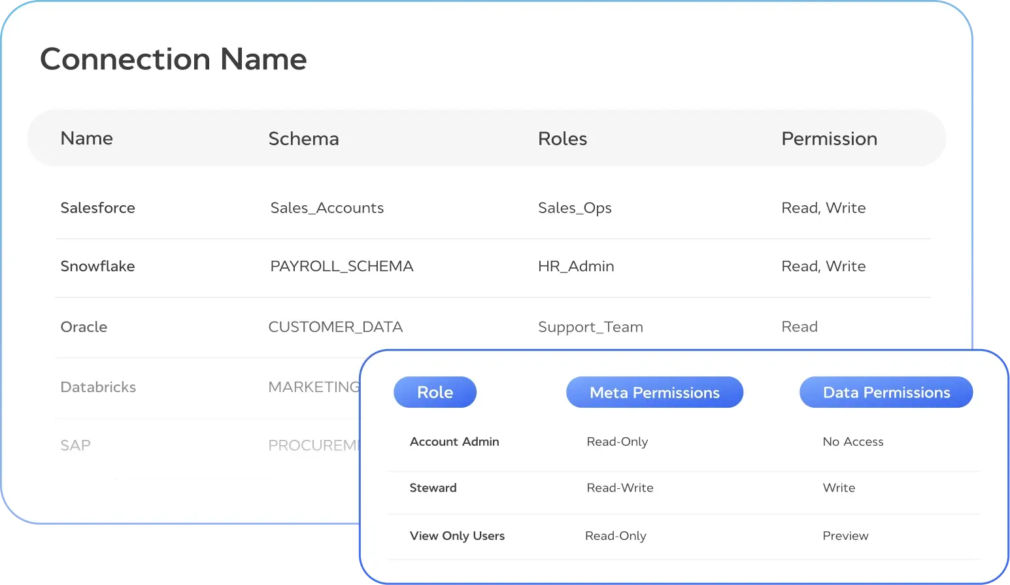Click the Permission column header
Viewport: 1010px width, 585px height.
829,139
